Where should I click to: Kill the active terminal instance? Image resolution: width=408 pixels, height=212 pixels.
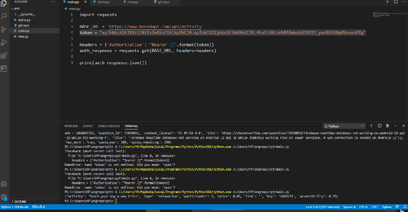click(387, 125)
